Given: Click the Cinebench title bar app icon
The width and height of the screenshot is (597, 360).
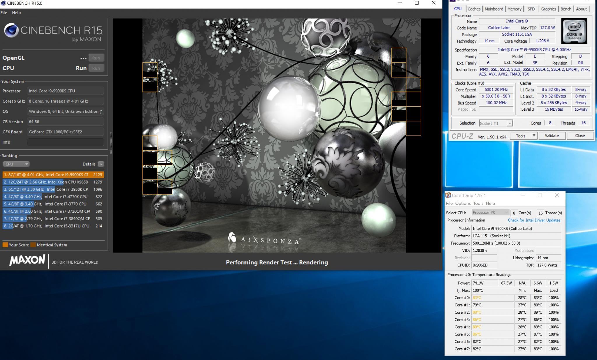Looking at the screenshot, I should (x=3, y=3).
